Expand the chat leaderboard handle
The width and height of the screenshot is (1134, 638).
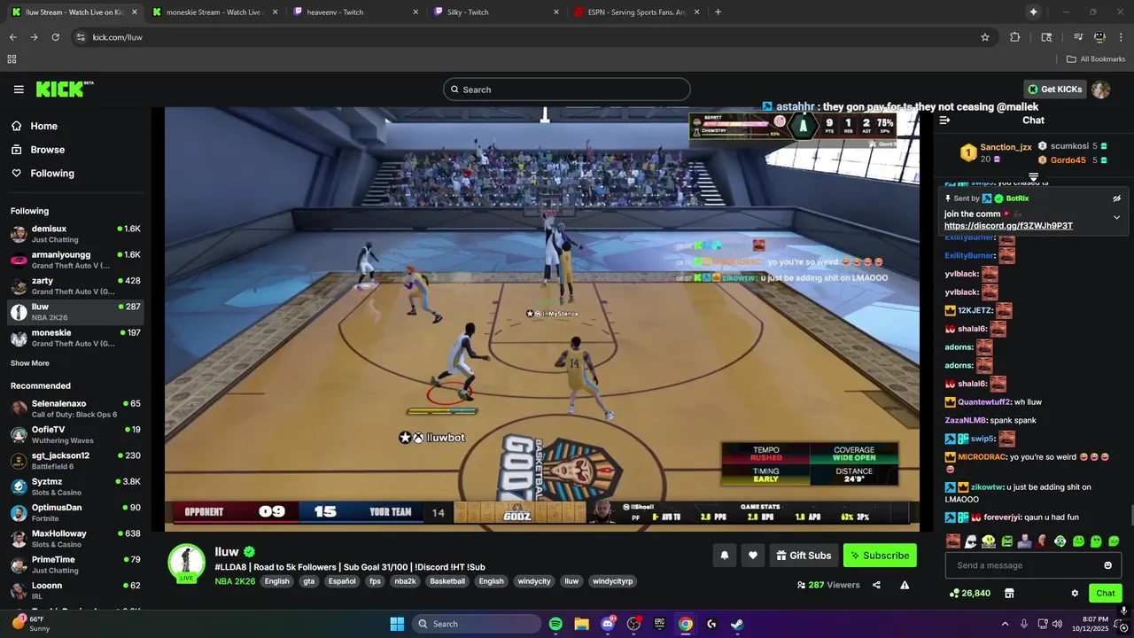pyautogui.click(x=1033, y=178)
